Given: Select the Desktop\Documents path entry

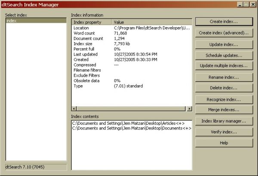Looking at the screenshot, I should (x=131, y=128).
